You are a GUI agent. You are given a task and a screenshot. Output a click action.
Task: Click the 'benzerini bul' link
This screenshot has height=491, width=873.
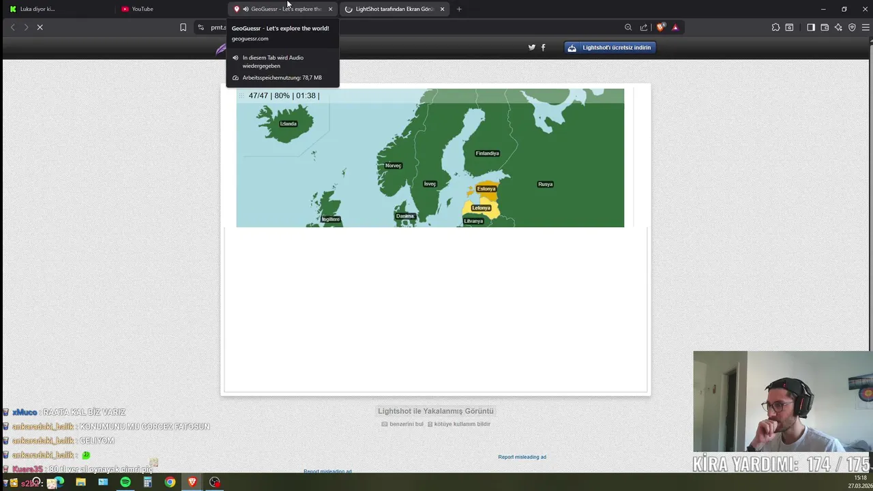tap(402, 424)
